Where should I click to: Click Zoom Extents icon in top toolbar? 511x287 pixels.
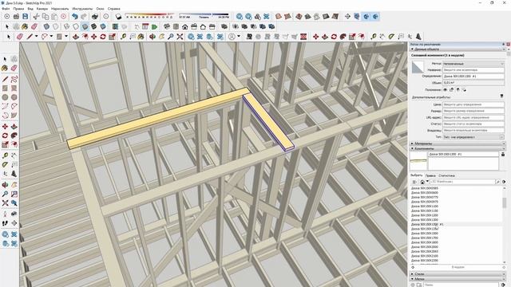(180, 37)
